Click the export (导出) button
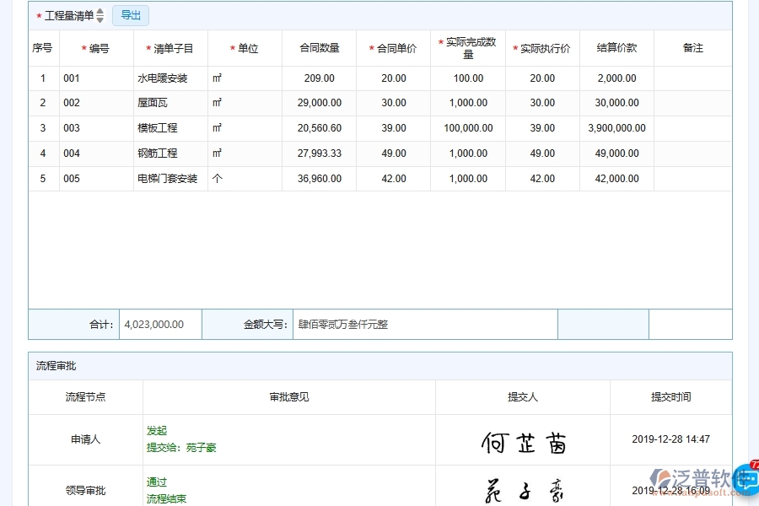The width and height of the screenshot is (759, 506). coord(130,15)
